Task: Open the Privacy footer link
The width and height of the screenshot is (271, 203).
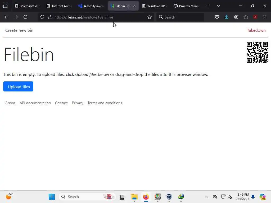Action: [78, 103]
